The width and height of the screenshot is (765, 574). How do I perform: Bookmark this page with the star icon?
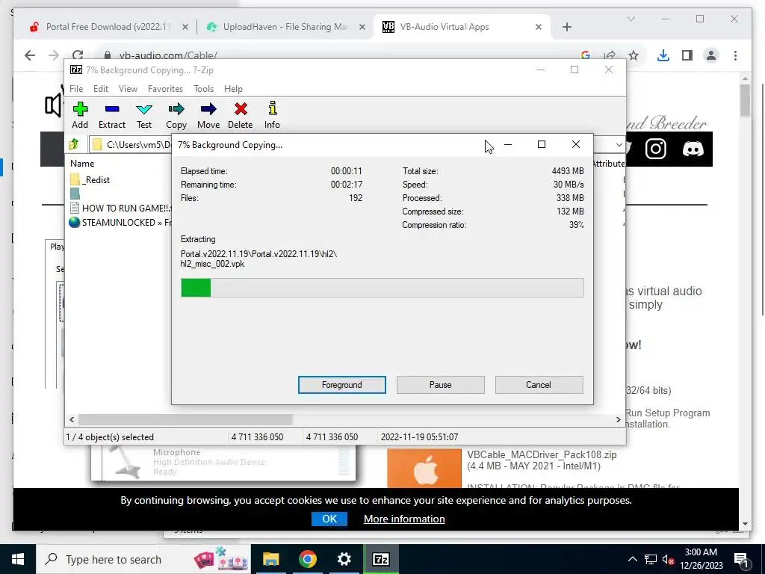coord(634,55)
